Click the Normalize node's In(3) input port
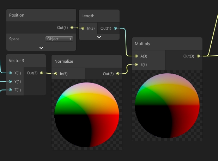Screen dimensions: 218x161 (x=56, y=74)
